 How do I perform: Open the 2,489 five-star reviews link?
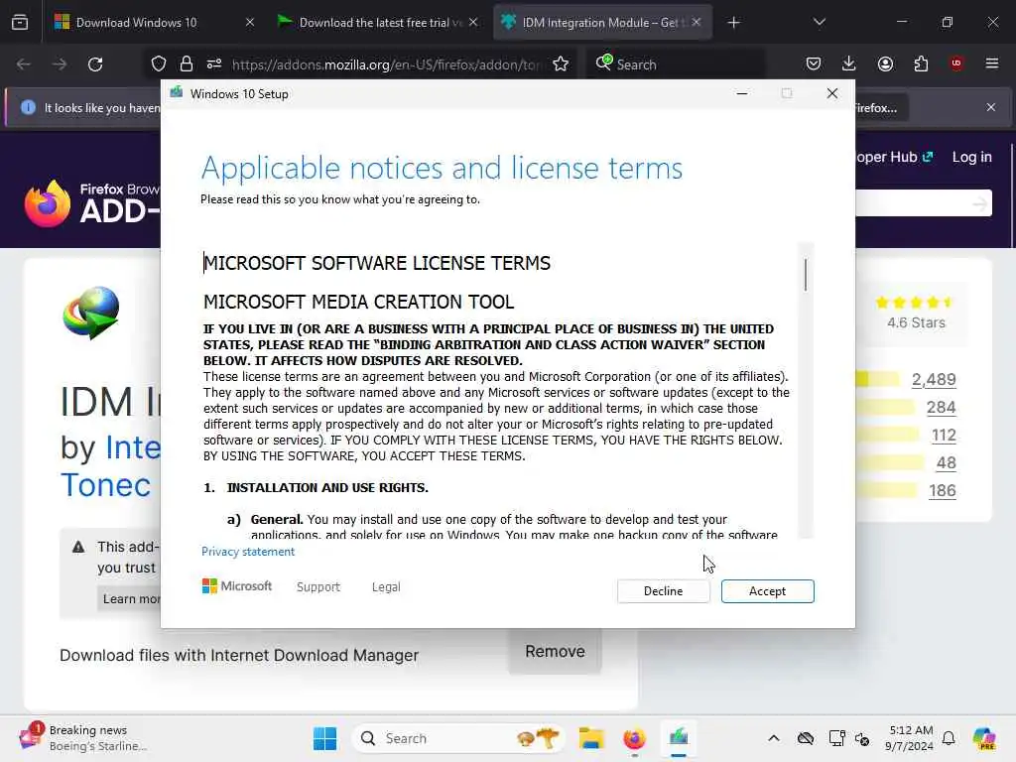coord(934,379)
